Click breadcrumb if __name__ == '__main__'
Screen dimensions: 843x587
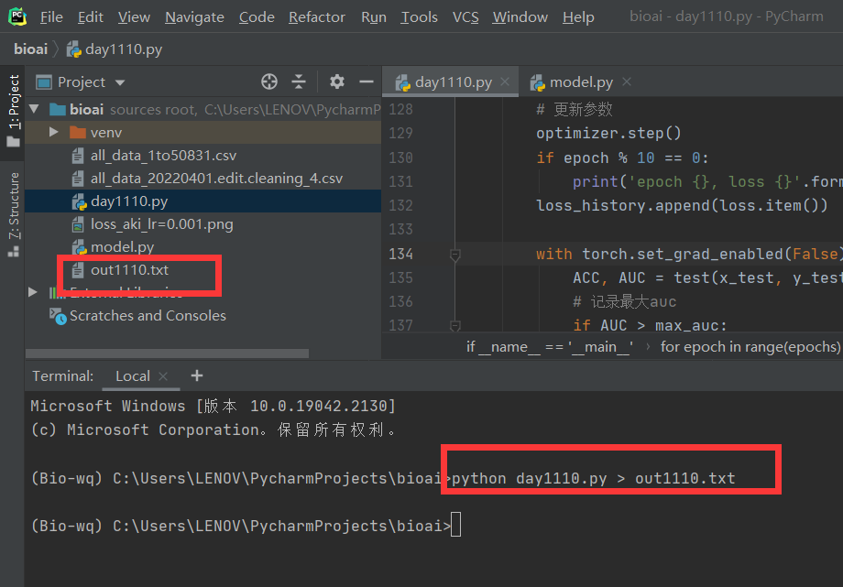550,347
